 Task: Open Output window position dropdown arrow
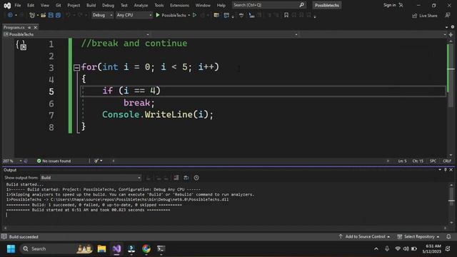[440, 170]
